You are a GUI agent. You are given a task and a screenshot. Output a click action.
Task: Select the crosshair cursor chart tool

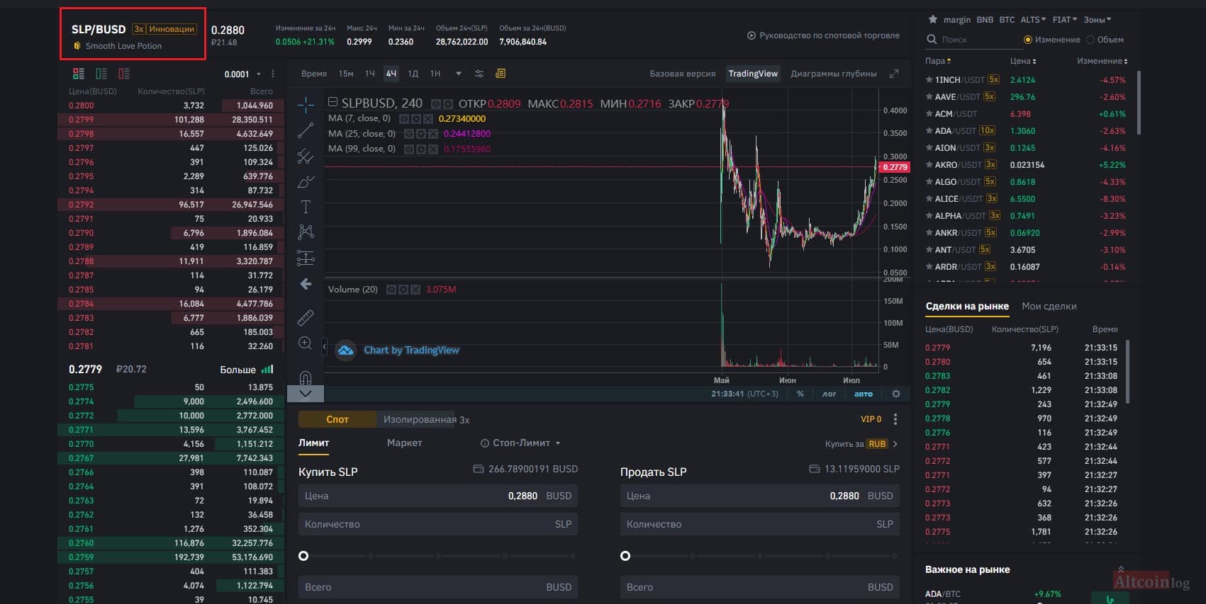pos(306,105)
